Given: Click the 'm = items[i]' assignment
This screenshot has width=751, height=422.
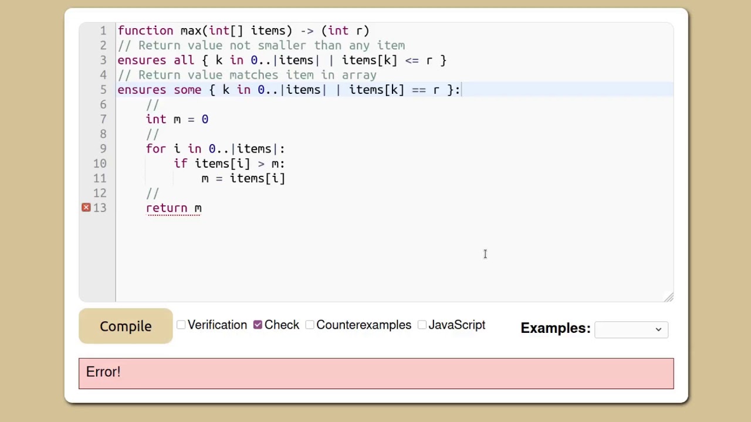Looking at the screenshot, I should pos(243,178).
